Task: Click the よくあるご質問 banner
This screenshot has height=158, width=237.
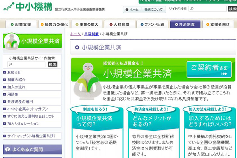Action: coord(32,149)
